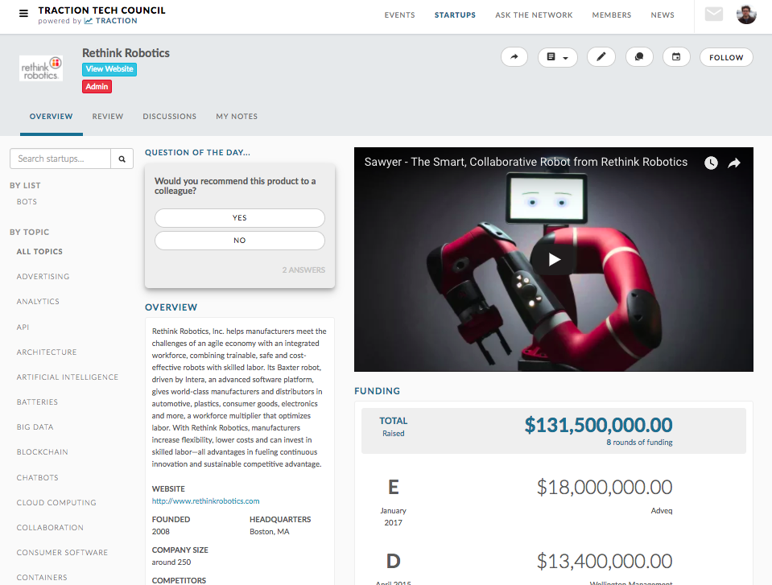Screen dimensions: 772x585
Task: Open the rethinkrobotics.com website link
Action: coord(206,501)
